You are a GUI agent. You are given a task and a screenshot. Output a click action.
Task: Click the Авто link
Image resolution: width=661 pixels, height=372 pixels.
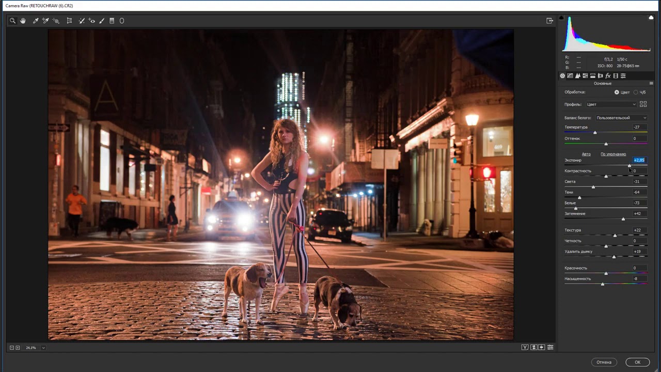click(x=586, y=154)
